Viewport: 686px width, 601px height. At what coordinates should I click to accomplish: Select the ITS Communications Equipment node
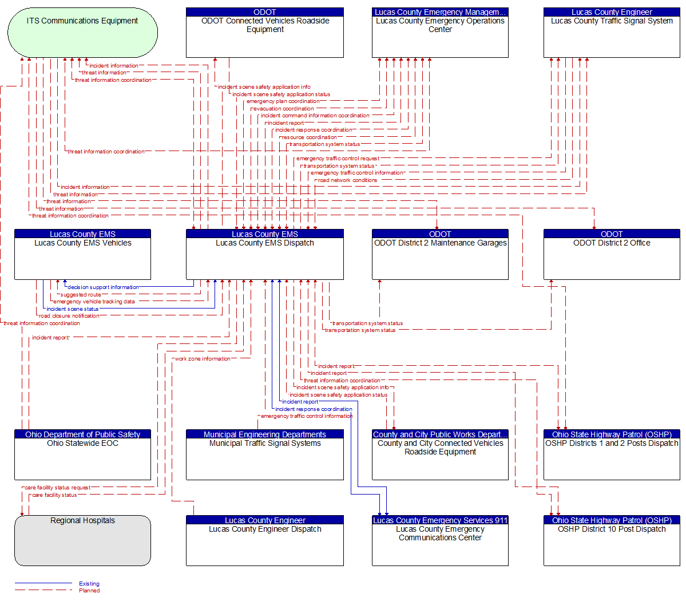(83, 33)
